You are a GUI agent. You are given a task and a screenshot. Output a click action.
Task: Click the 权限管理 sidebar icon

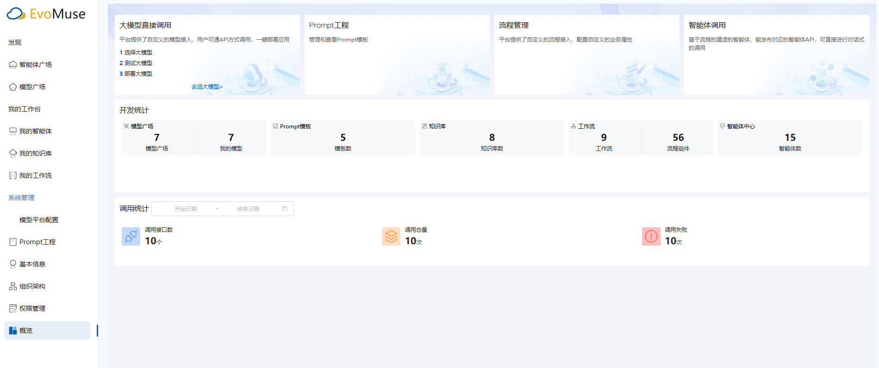(13, 308)
